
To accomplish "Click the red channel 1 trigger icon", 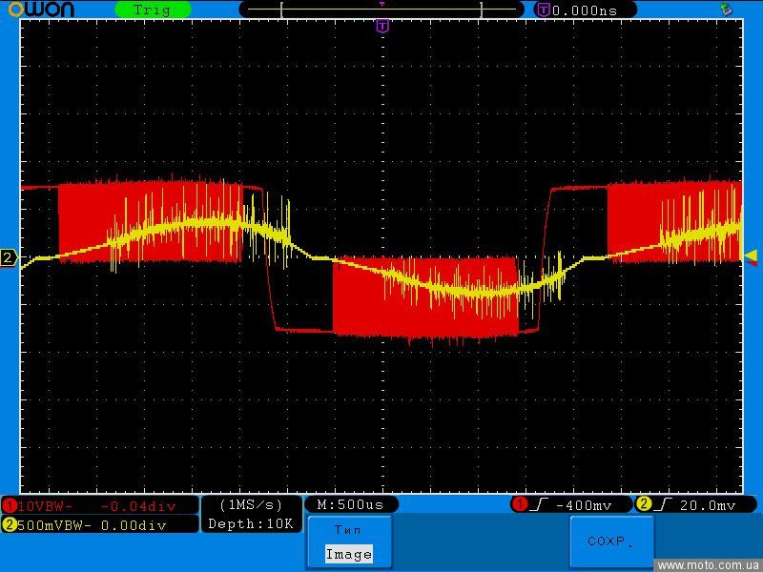I will [520, 504].
